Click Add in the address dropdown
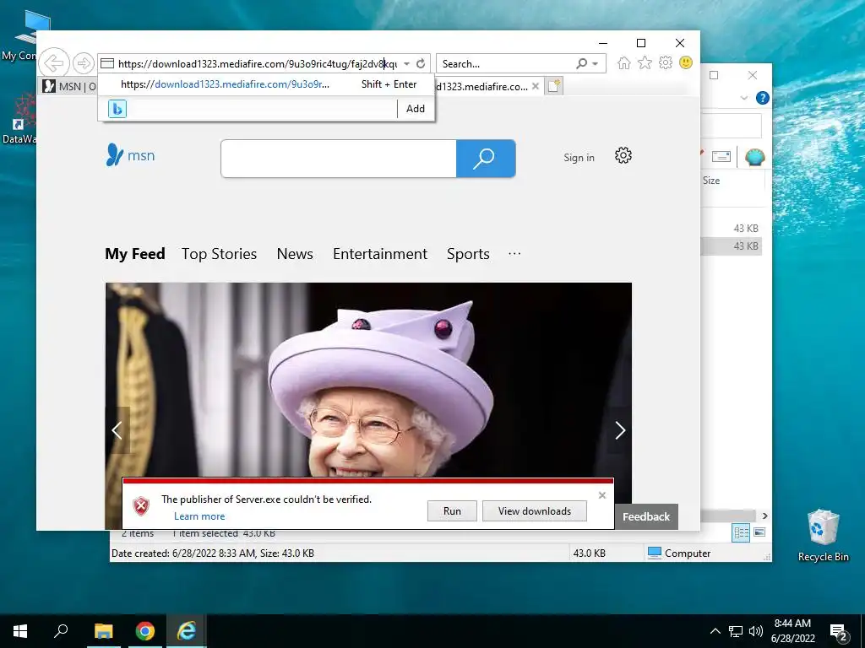865x648 pixels. point(416,109)
